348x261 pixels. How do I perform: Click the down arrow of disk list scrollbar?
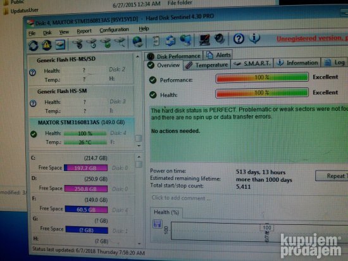[139, 146]
